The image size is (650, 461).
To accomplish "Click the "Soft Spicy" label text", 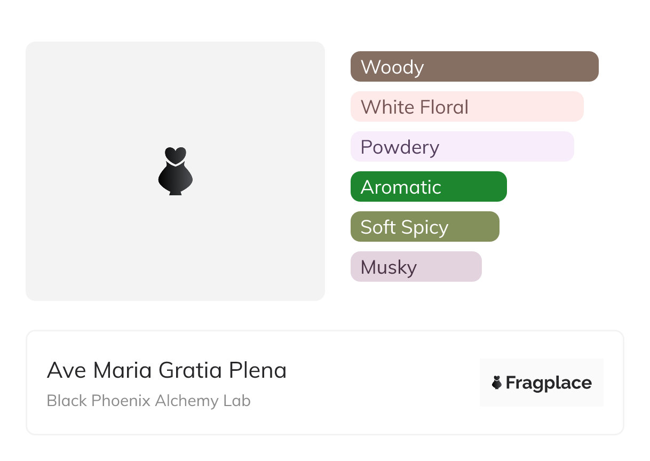I will click(x=404, y=227).
